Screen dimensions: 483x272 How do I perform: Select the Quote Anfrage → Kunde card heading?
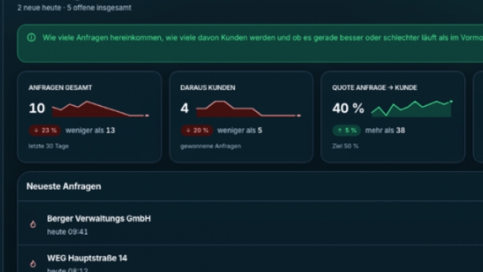click(375, 88)
